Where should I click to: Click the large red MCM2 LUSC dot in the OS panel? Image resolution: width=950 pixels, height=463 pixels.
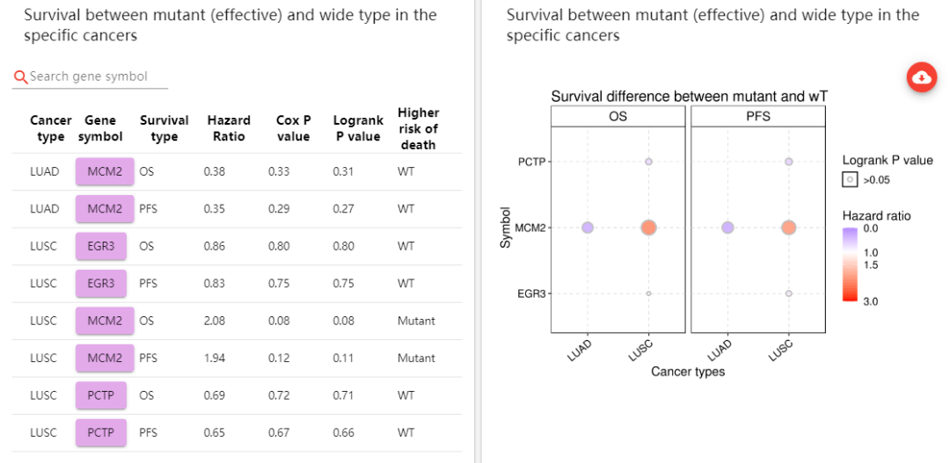click(648, 228)
